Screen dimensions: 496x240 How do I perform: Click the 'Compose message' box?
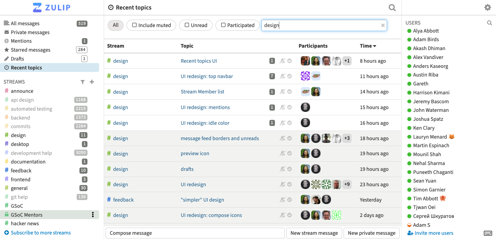195,233
